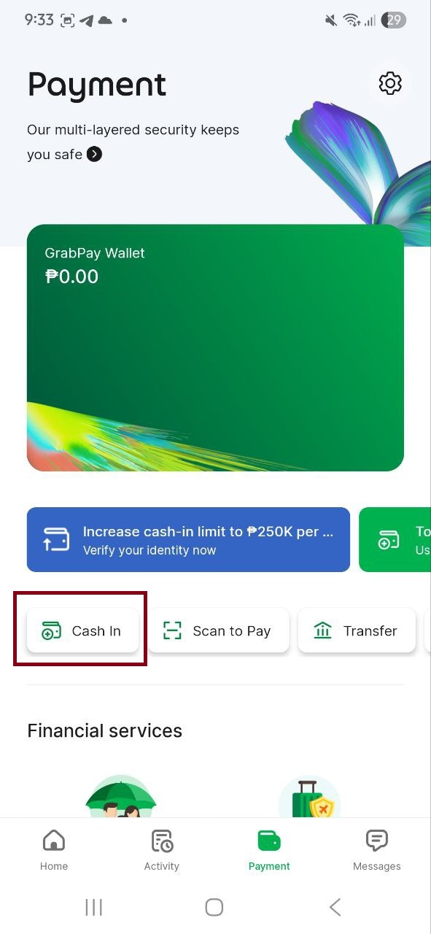This screenshot has width=431, height=934.
Task: Select the Transfer button
Action: pos(357,630)
